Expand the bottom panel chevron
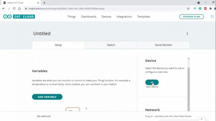Screen dimensions: 216x121 [x=202, y=119]
